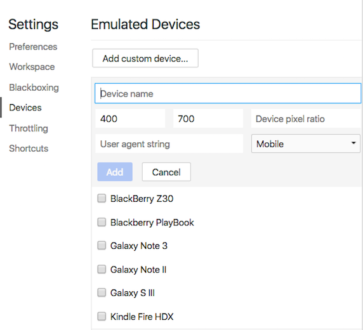Open the Preferences settings section
Viewport: 363px width, 330px height.
pyautogui.click(x=33, y=47)
